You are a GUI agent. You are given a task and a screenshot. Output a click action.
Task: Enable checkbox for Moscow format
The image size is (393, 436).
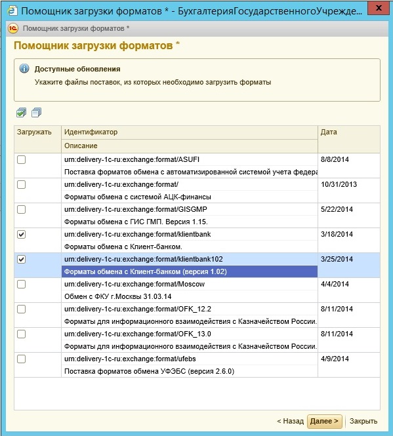point(22,284)
